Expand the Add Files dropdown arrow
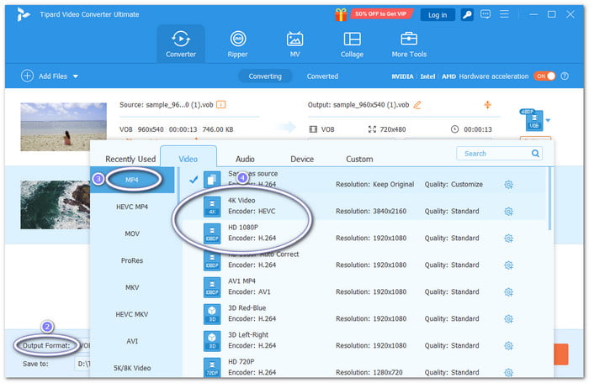 [x=76, y=76]
